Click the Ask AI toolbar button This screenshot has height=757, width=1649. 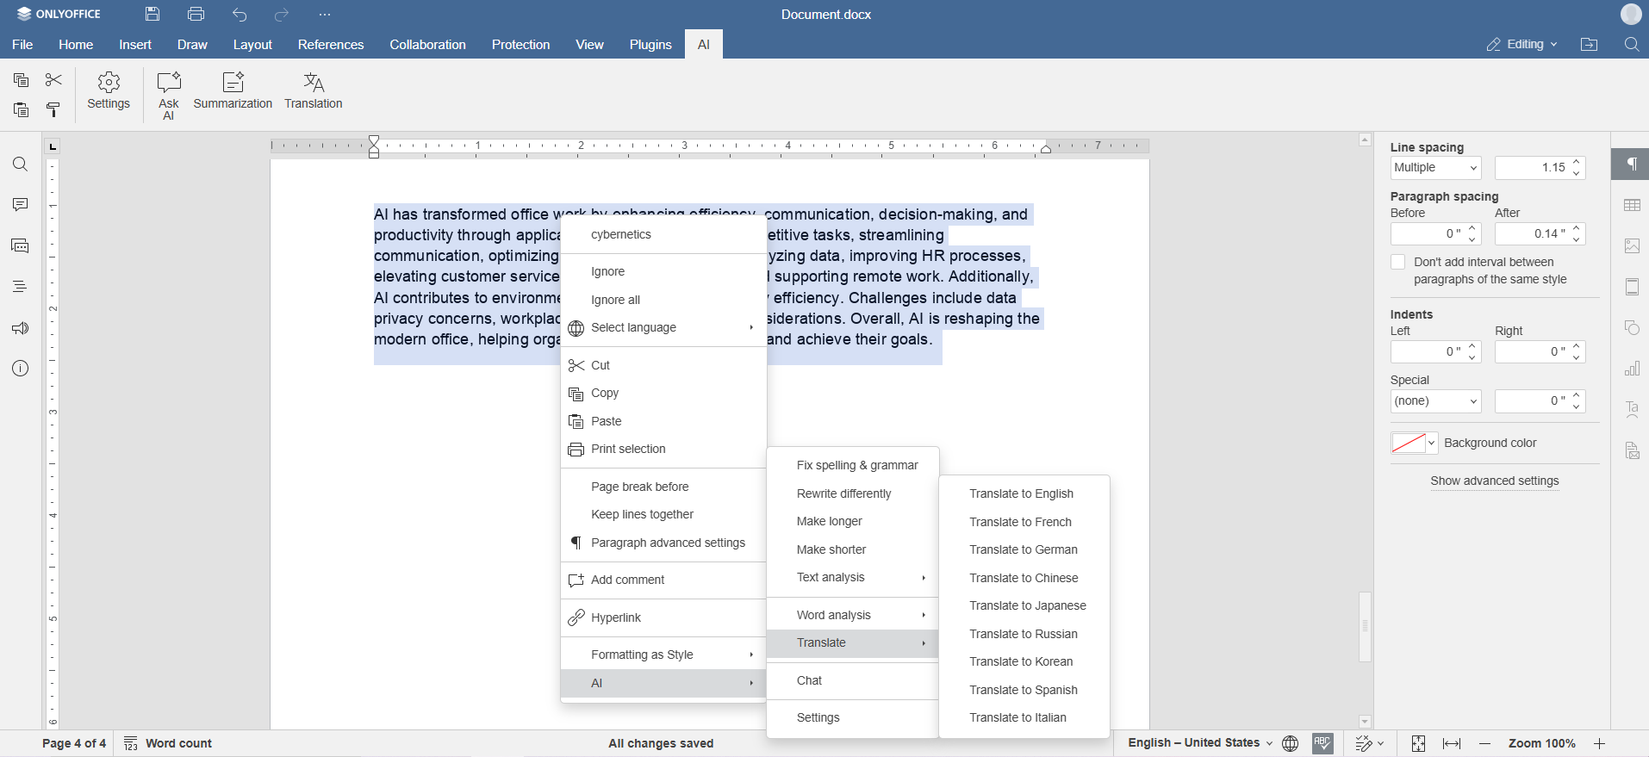point(169,96)
